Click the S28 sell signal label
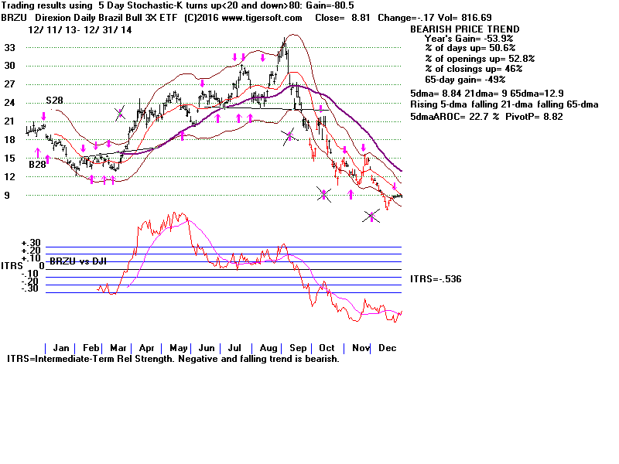The width and height of the screenshot is (619, 464). pos(54,101)
